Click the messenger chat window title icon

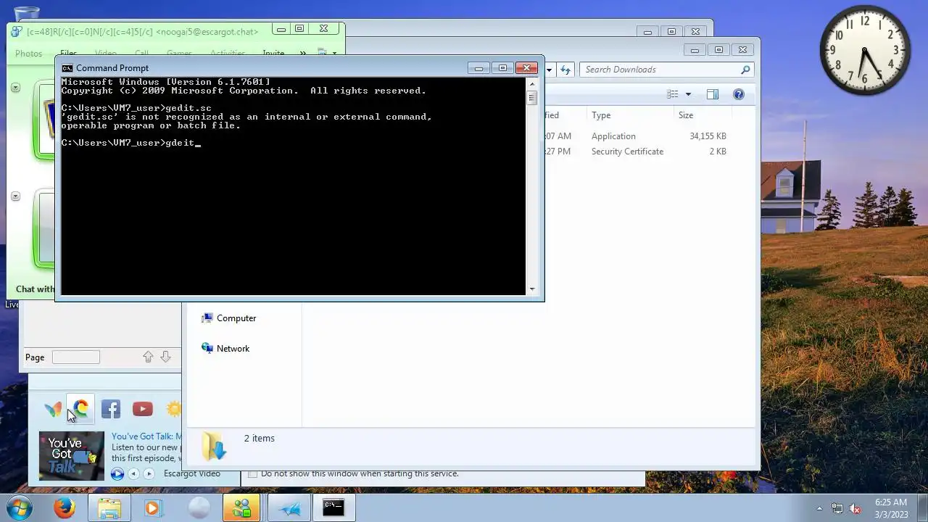coord(17,31)
